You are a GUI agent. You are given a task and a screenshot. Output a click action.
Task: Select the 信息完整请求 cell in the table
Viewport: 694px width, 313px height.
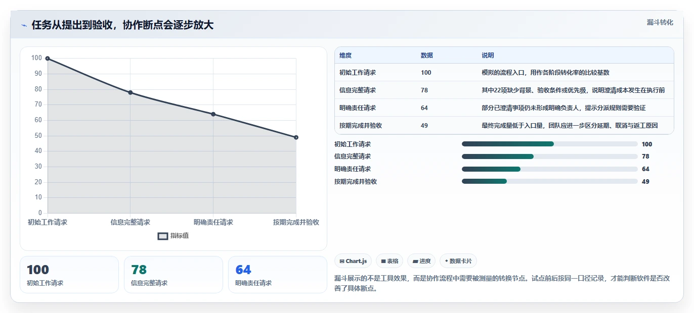point(358,90)
